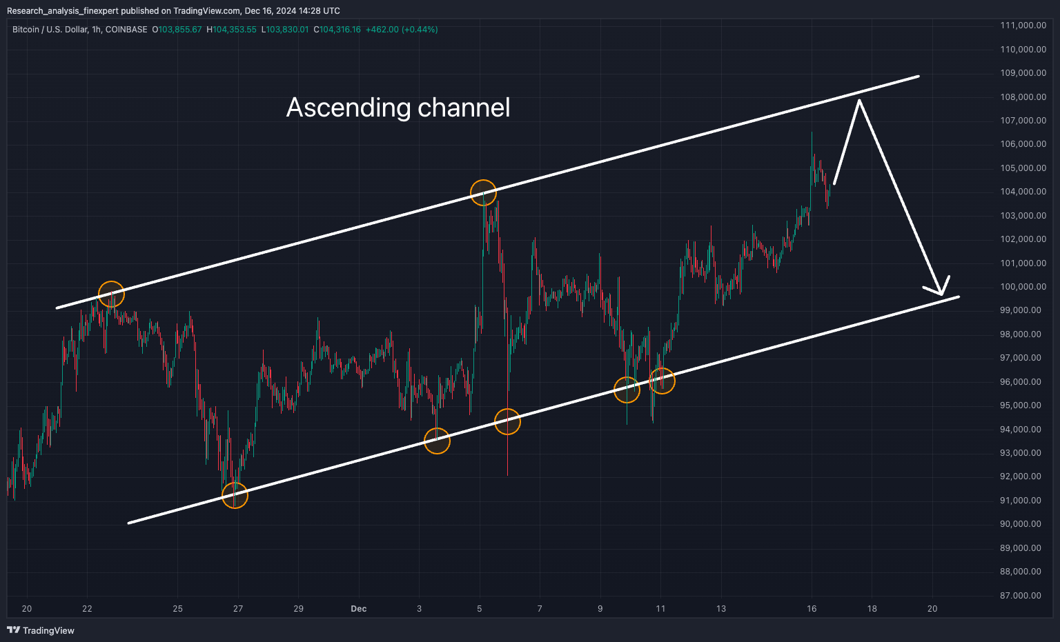Click the date label 13 on time axis

(721, 609)
